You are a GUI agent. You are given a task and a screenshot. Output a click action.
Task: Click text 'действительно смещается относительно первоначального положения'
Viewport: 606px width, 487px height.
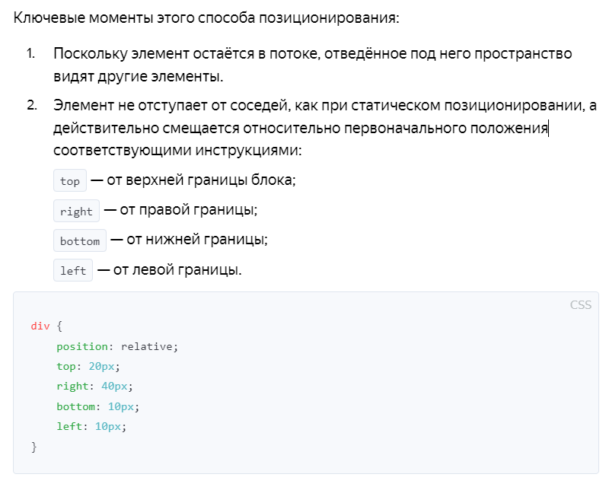point(301,128)
